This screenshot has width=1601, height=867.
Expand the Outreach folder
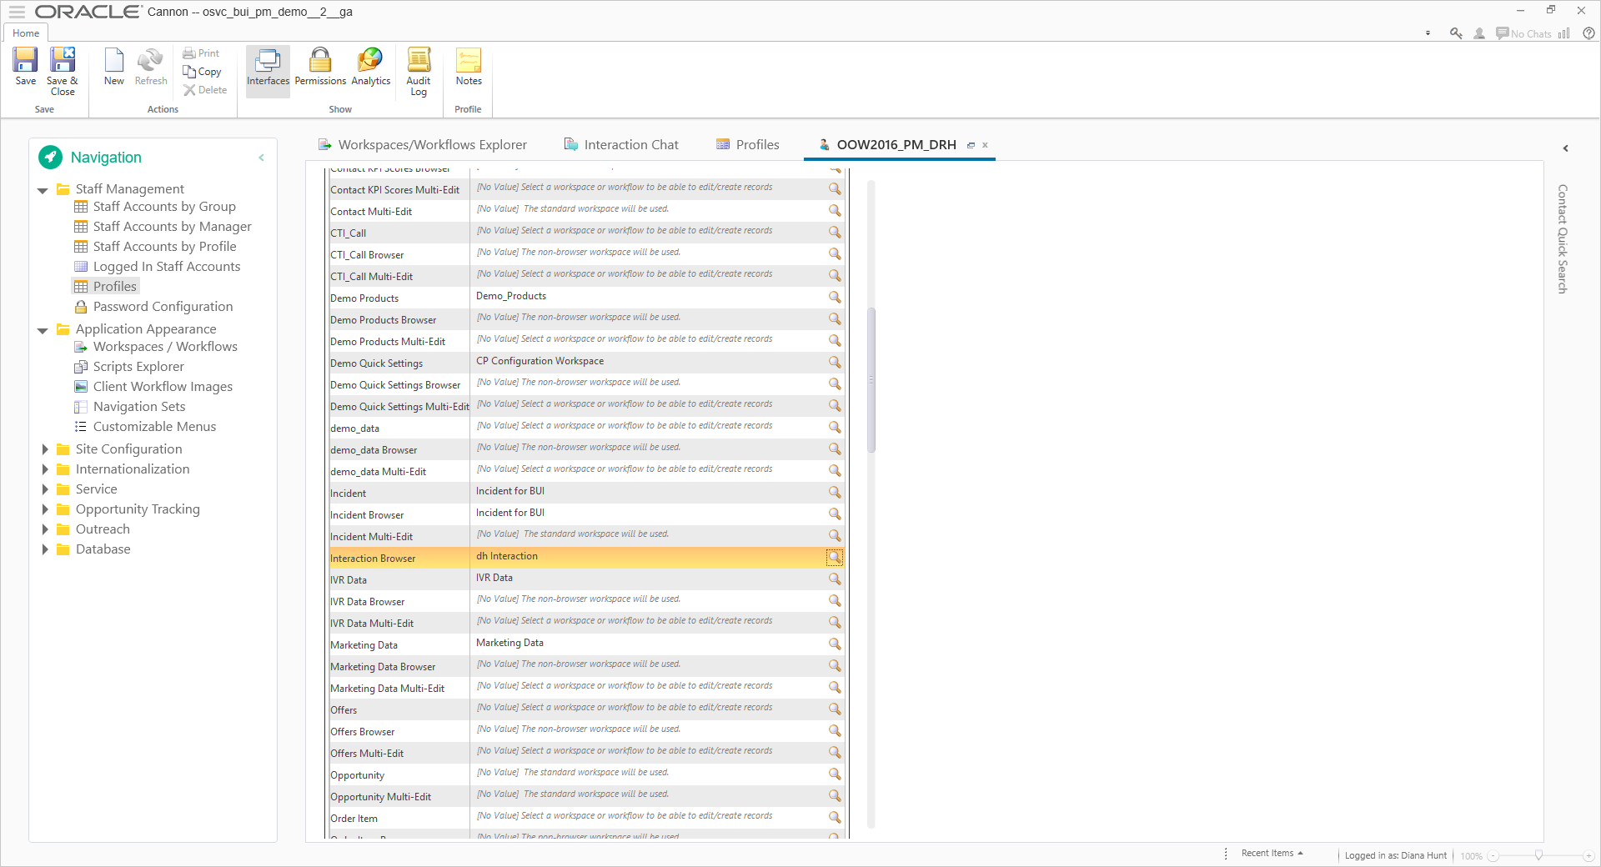[45, 529]
